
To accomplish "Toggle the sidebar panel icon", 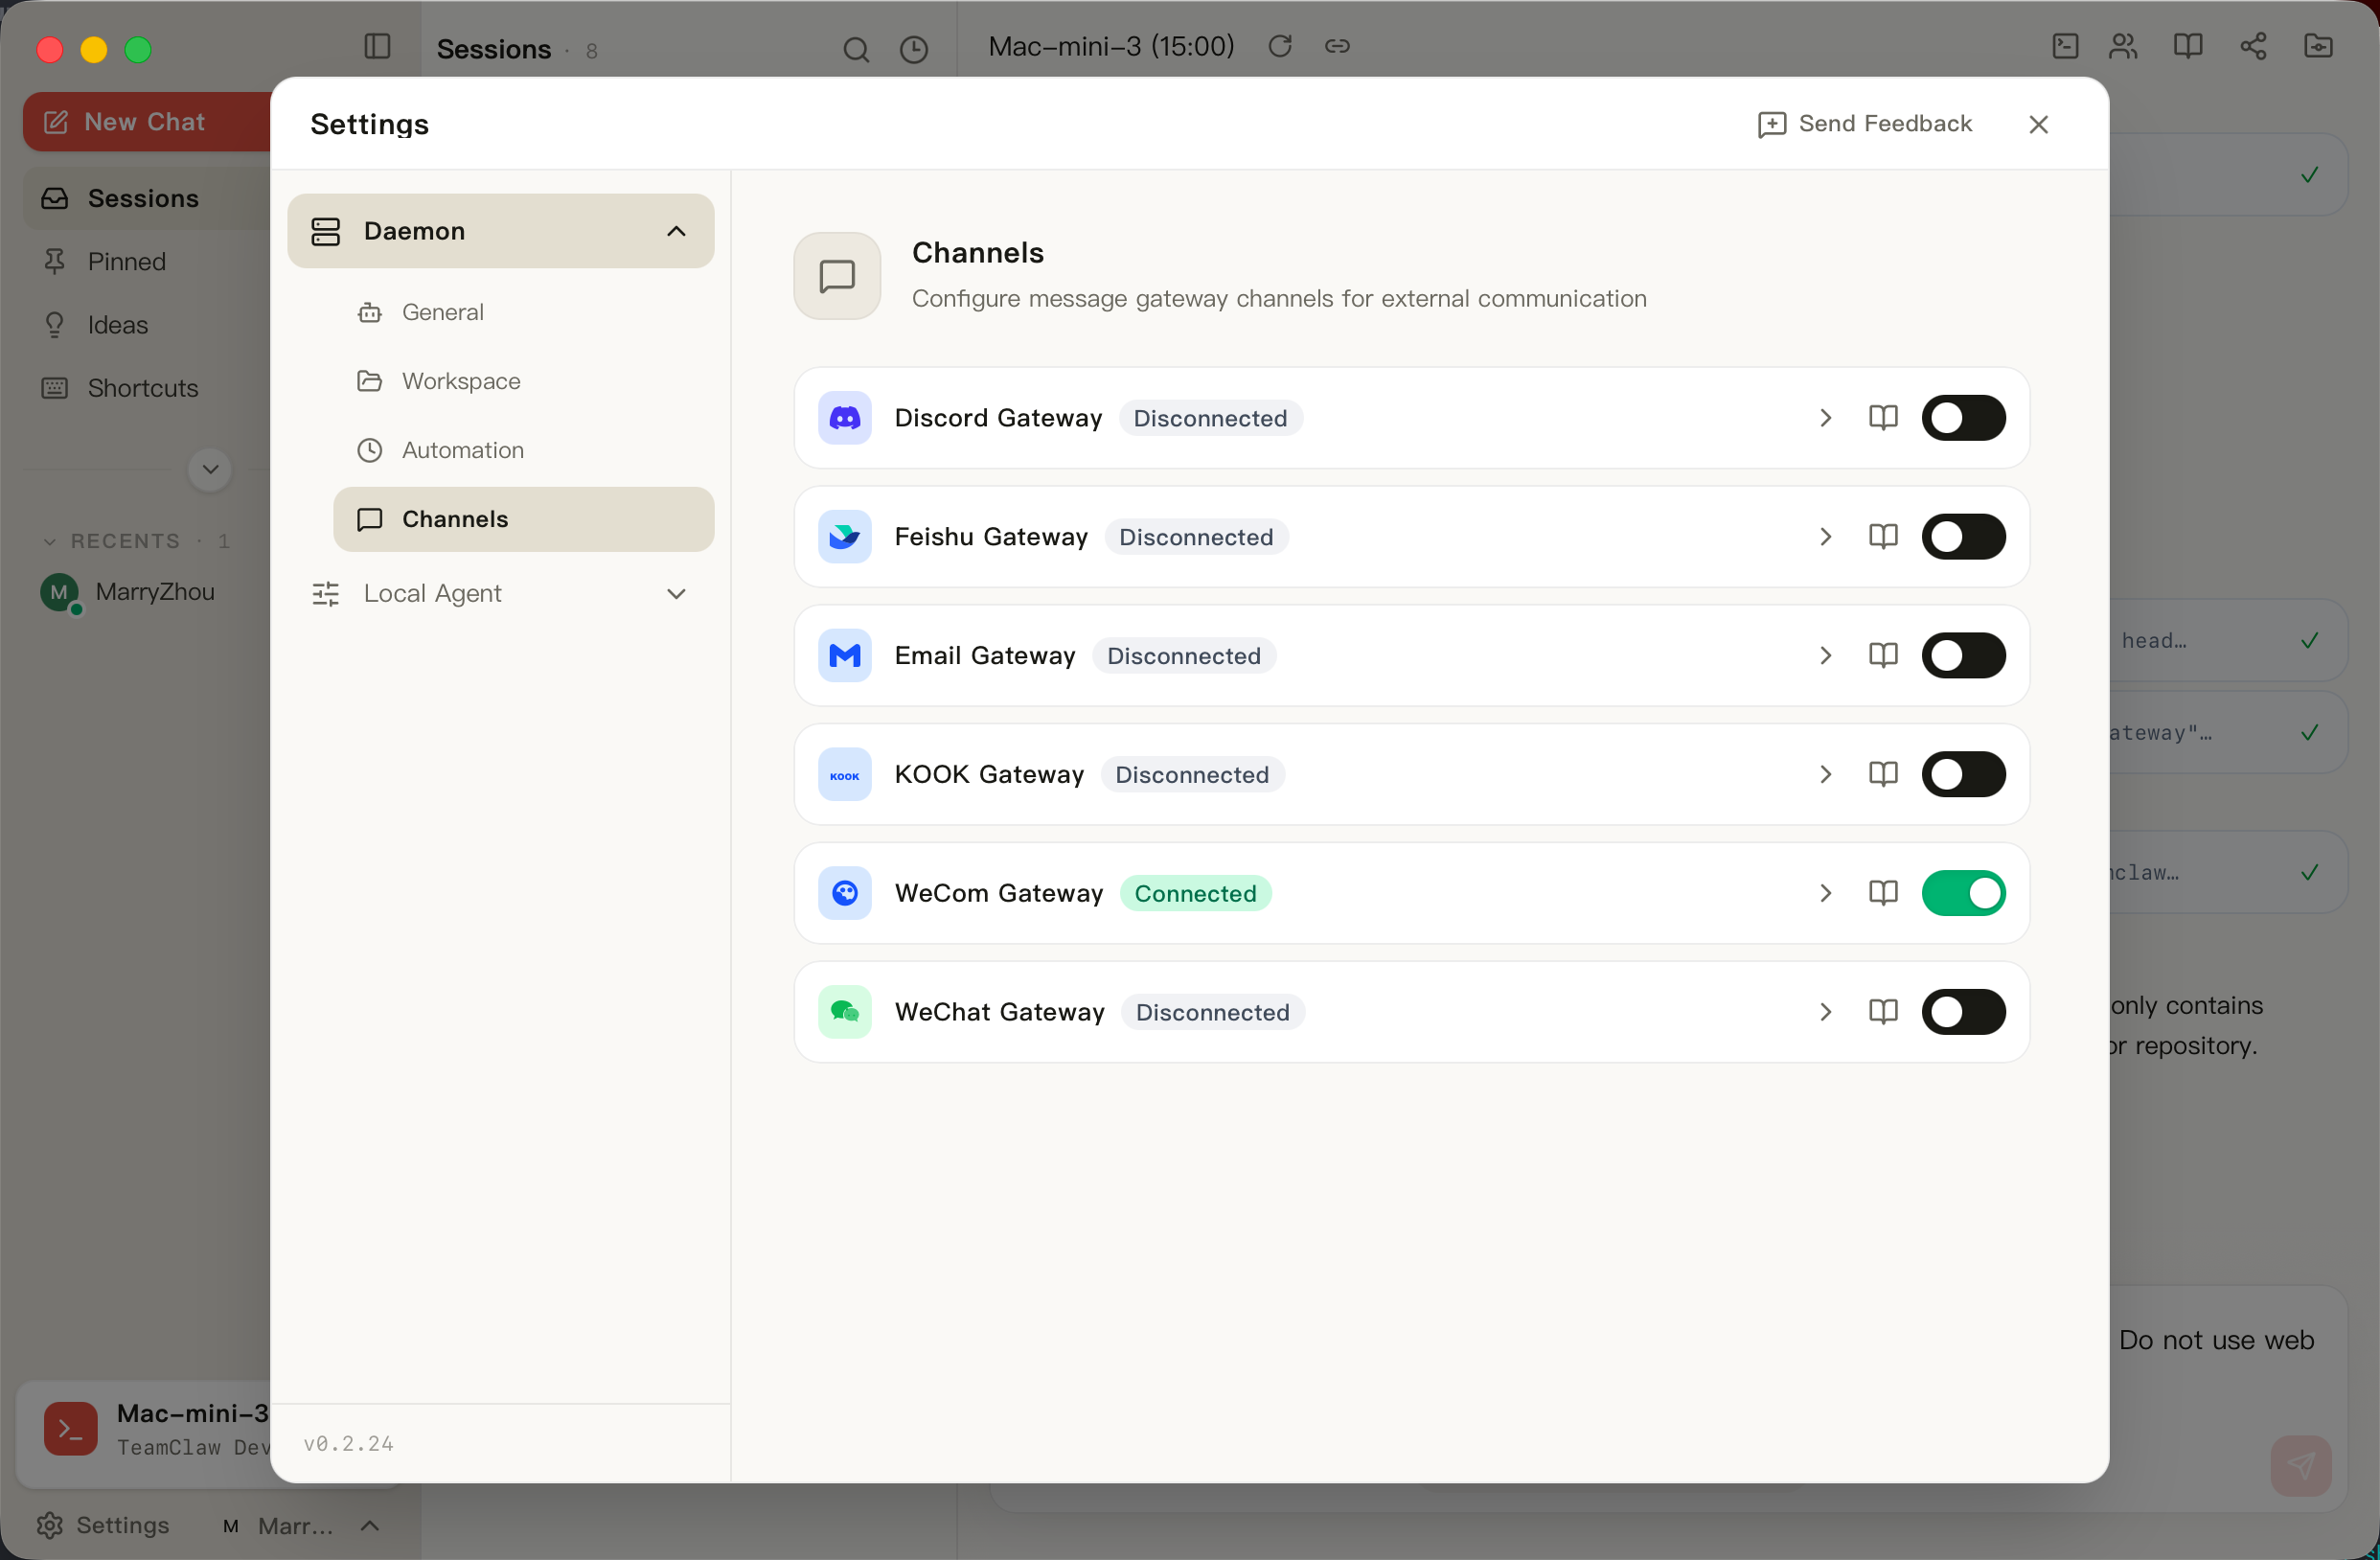I will pos(377,47).
